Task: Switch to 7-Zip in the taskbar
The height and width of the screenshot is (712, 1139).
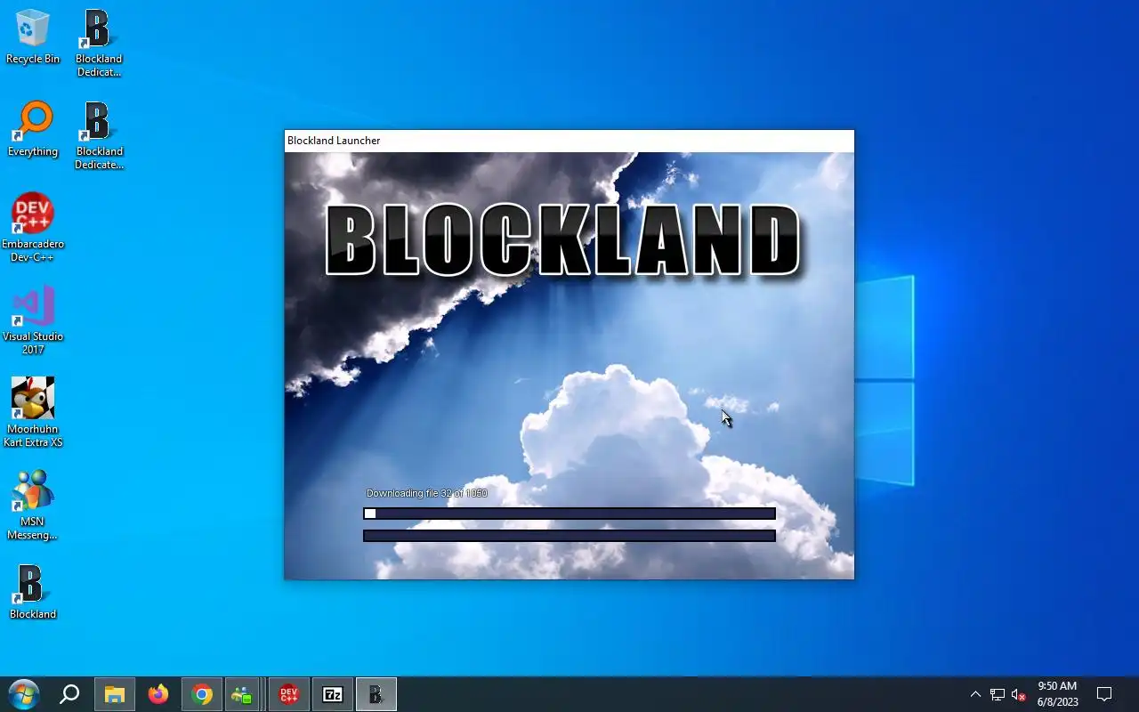Action: point(333,694)
